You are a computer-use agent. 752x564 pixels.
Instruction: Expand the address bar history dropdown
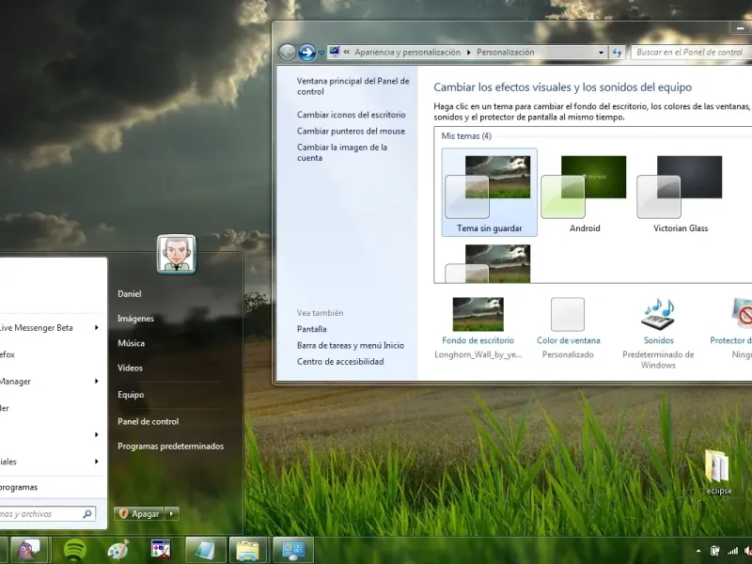coord(602,53)
